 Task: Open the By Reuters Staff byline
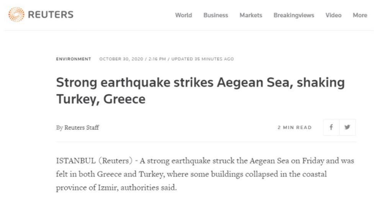pyautogui.click(x=77, y=128)
